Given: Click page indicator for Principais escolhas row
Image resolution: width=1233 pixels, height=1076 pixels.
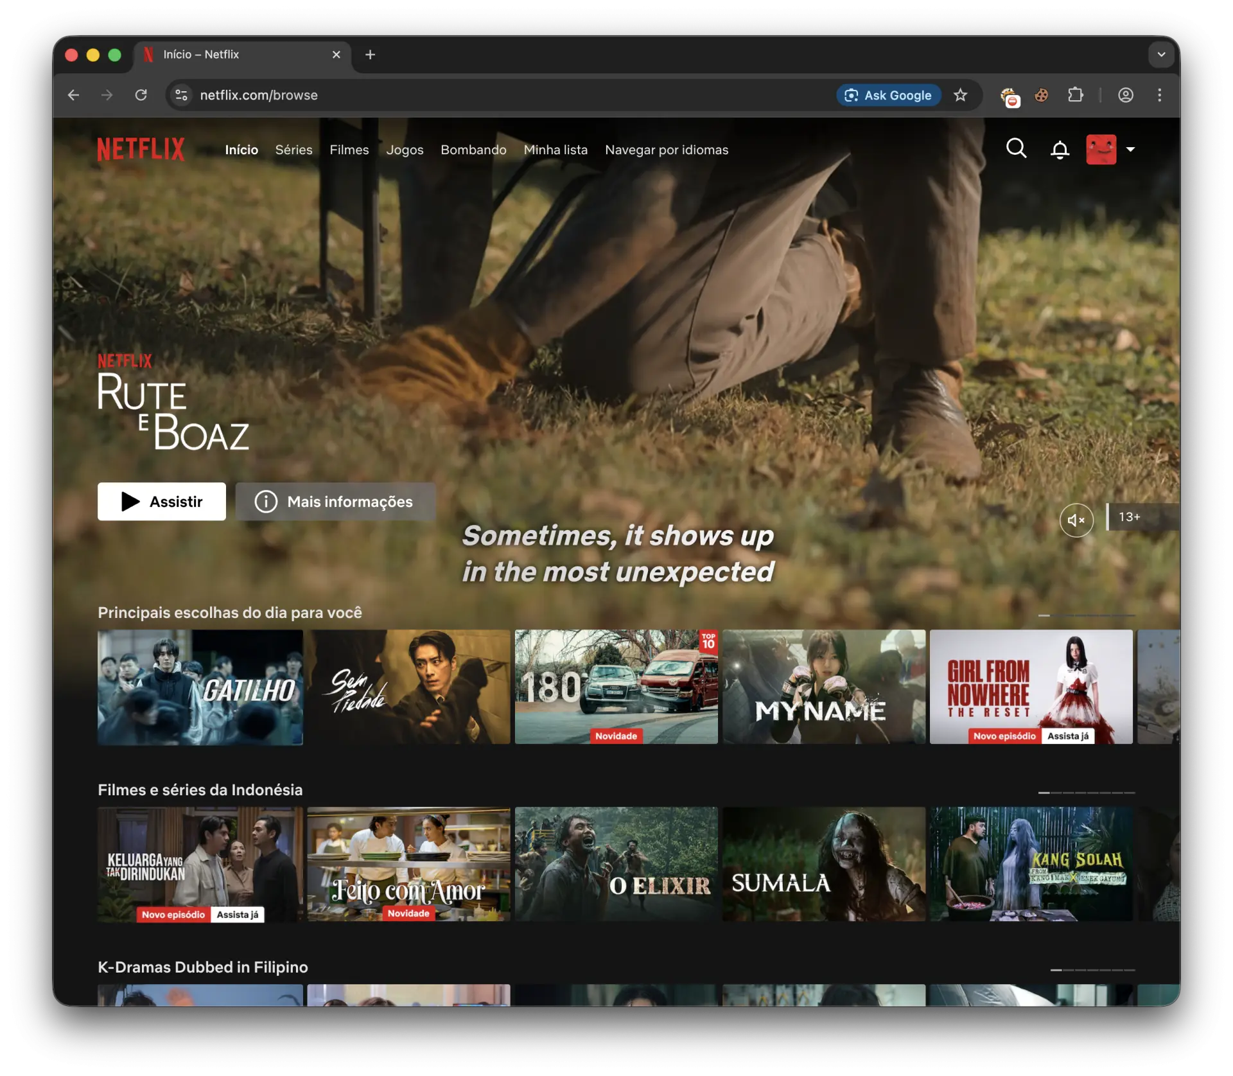Looking at the screenshot, I should [x=1087, y=615].
